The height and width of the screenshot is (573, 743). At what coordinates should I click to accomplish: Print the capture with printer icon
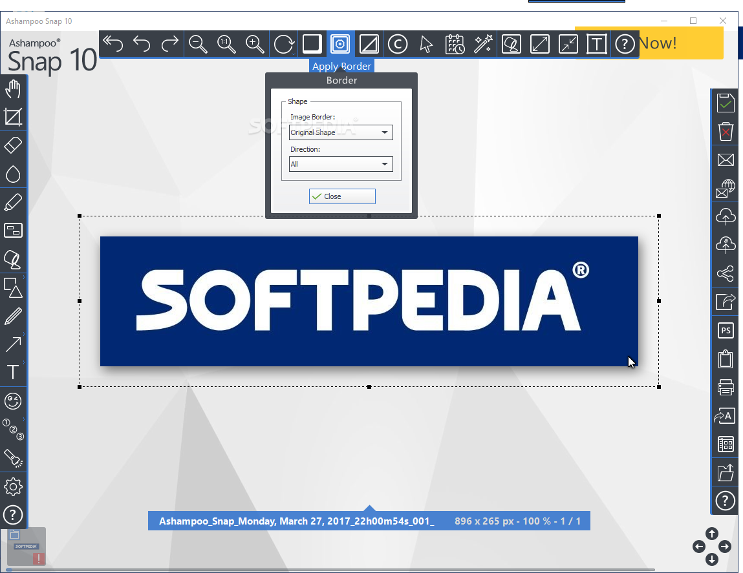pyautogui.click(x=726, y=387)
